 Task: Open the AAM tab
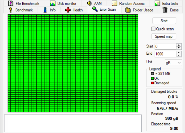pos(94,3)
